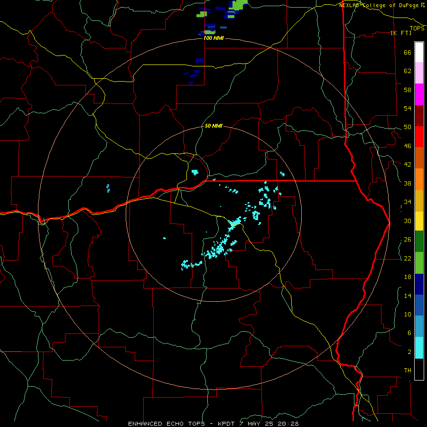Click the sky blue legend swatch
The width and height of the screenshot is (427, 427).
(419, 326)
